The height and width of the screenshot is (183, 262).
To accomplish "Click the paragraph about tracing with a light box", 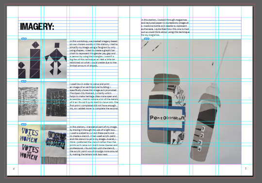I will coord(94,141).
